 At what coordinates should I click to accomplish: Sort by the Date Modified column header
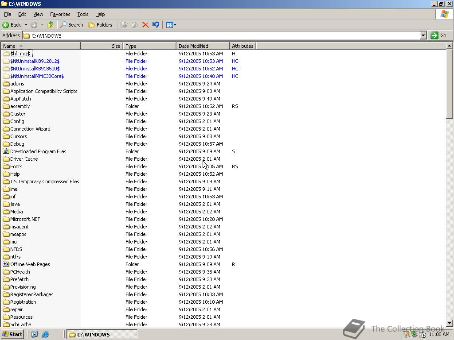[x=203, y=46]
